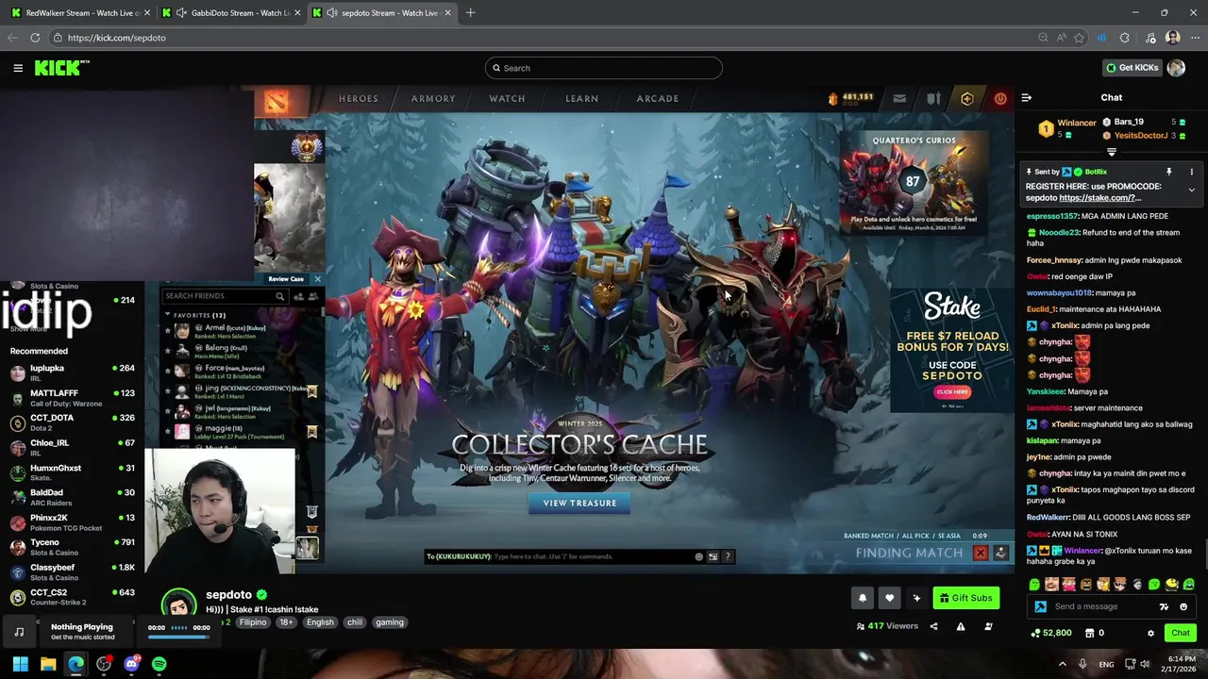Viewport: 1208px width, 679px height.
Task: Click the Stake Click Here ad button
Action: pyautogui.click(x=951, y=391)
